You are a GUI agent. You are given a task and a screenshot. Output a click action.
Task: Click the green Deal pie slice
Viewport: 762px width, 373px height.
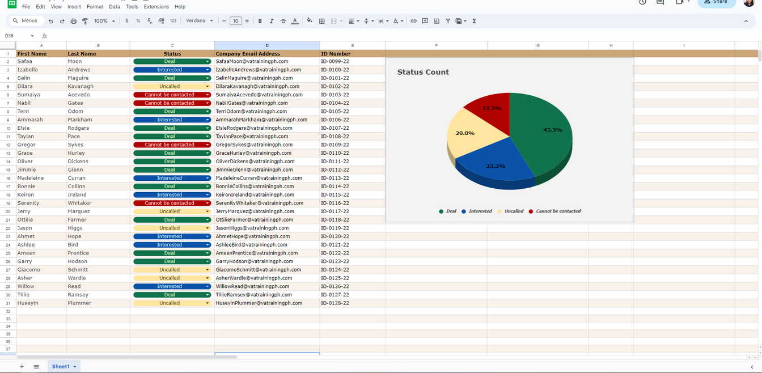(541, 136)
